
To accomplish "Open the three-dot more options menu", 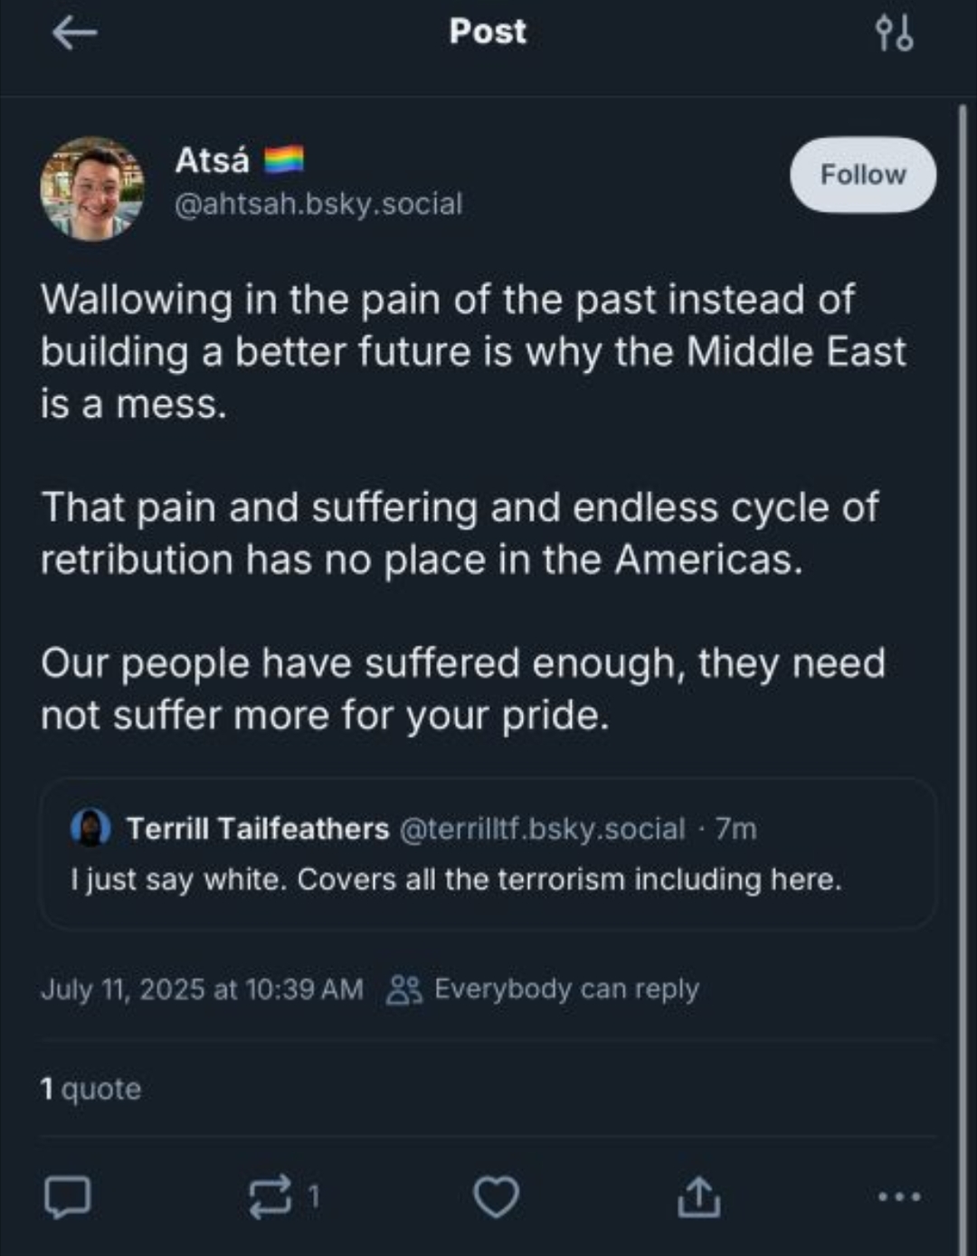I will point(900,1196).
